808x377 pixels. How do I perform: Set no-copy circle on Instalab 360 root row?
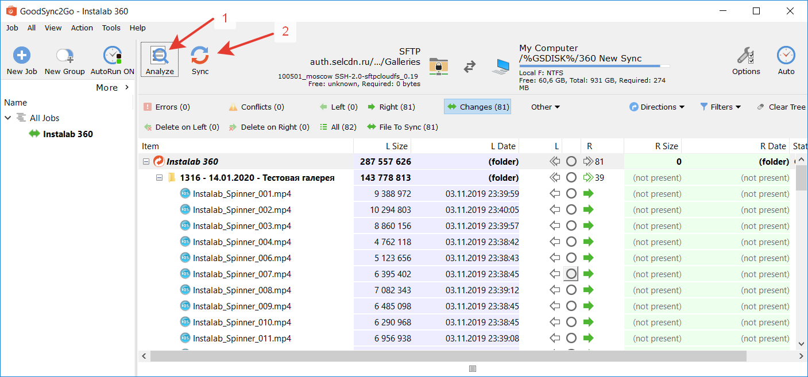coord(571,162)
